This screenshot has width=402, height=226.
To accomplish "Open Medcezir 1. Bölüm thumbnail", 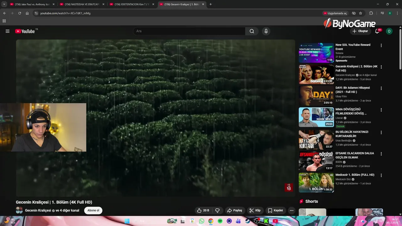I will (x=316, y=182).
